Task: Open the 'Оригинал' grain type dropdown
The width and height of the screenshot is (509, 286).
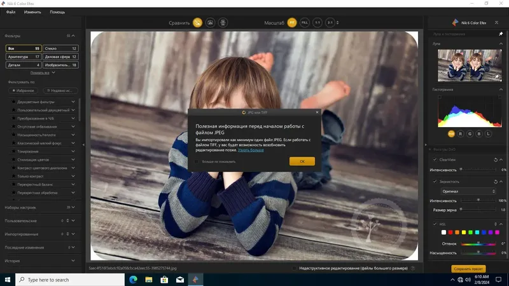Action: [x=468, y=191]
